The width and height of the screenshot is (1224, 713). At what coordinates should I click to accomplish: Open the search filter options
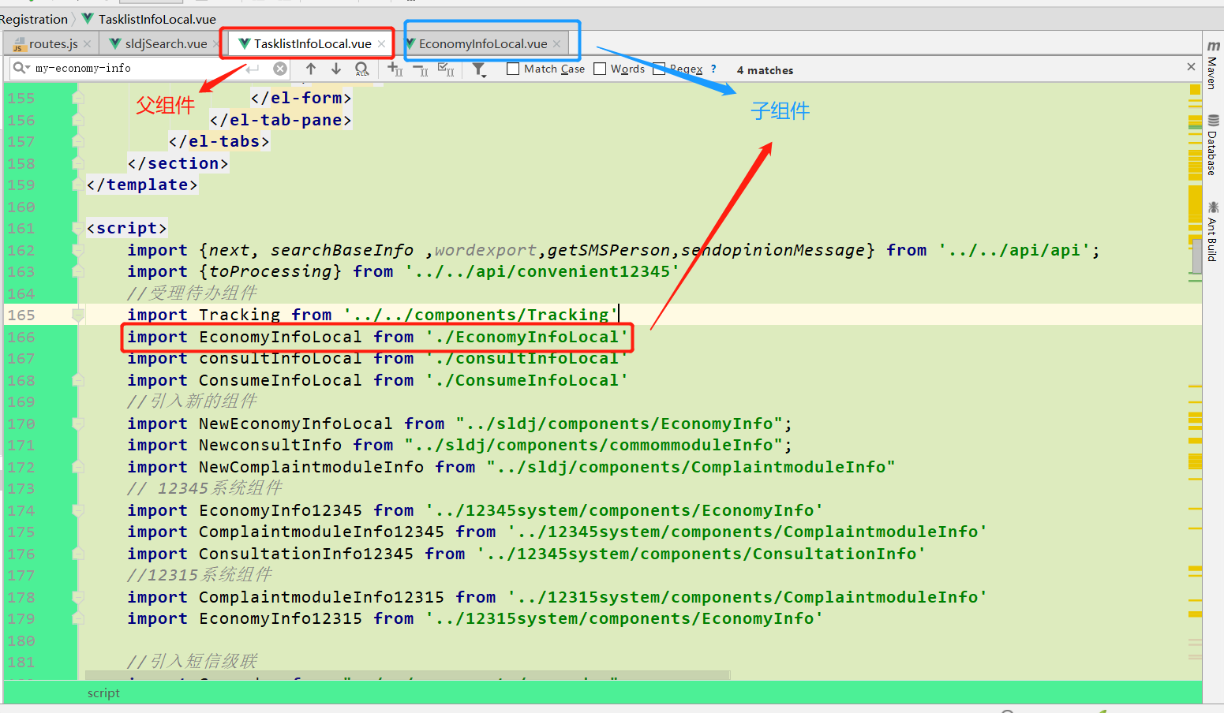click(479, 69)
